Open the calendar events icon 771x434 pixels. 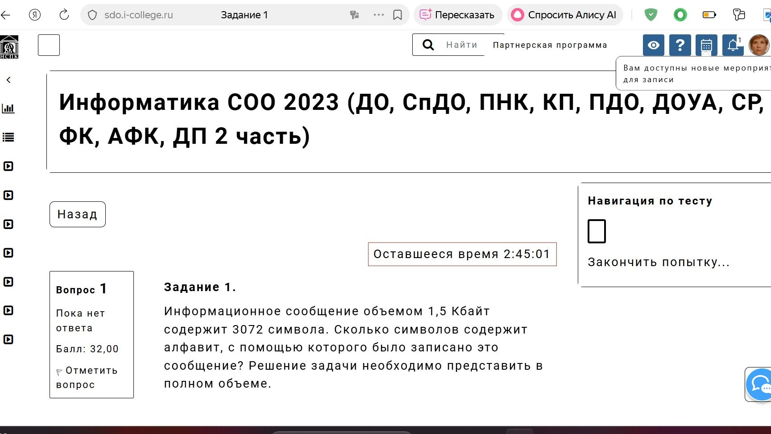coord(706,45)
